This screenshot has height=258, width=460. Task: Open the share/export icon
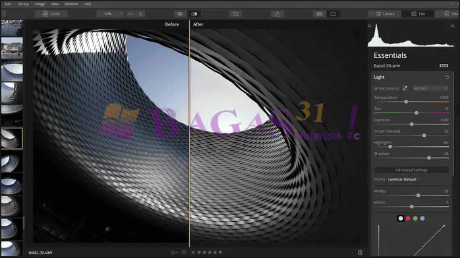[277, 14]
